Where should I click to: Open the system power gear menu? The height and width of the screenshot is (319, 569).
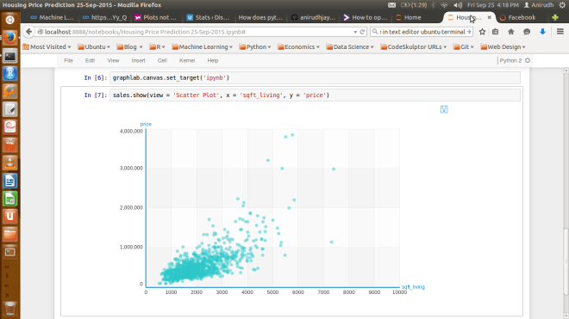562,5
